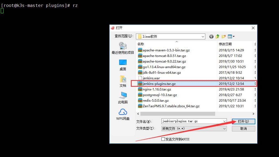Viewport: 279px width, 157px height.
Task: Click date 2019/1/22 10:31 cell
Action: 231,106
